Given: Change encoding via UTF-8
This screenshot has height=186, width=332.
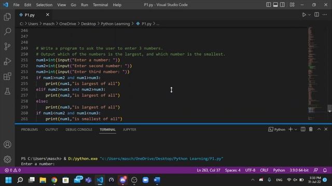Looking at the screenshot, I should 250,170.
